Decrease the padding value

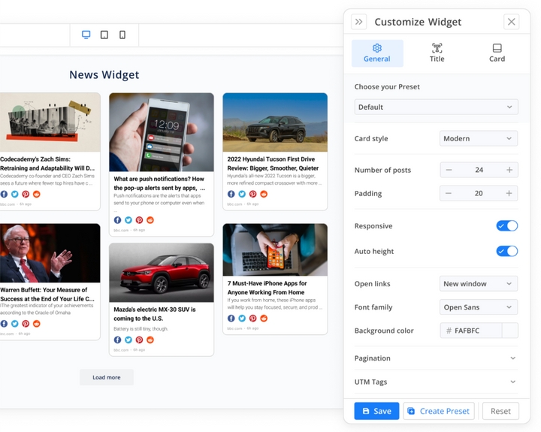click(448, 193)
